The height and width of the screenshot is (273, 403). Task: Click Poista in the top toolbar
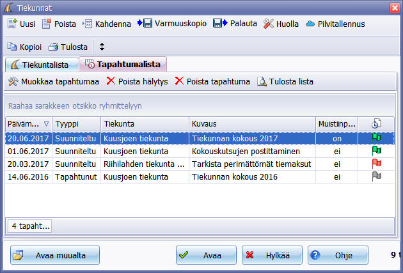(x=59, y=24)
